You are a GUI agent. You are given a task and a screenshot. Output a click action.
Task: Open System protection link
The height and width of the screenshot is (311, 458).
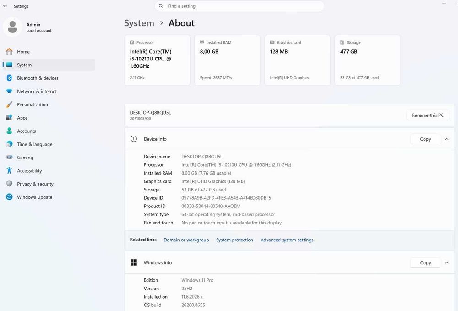click(x=234, y=240)
